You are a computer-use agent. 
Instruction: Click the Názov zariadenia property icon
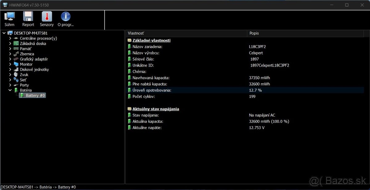(x=129, y=46)
